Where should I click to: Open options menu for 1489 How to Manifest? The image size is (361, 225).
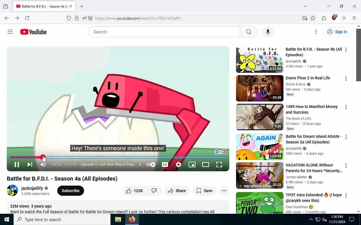coord(346,107)
